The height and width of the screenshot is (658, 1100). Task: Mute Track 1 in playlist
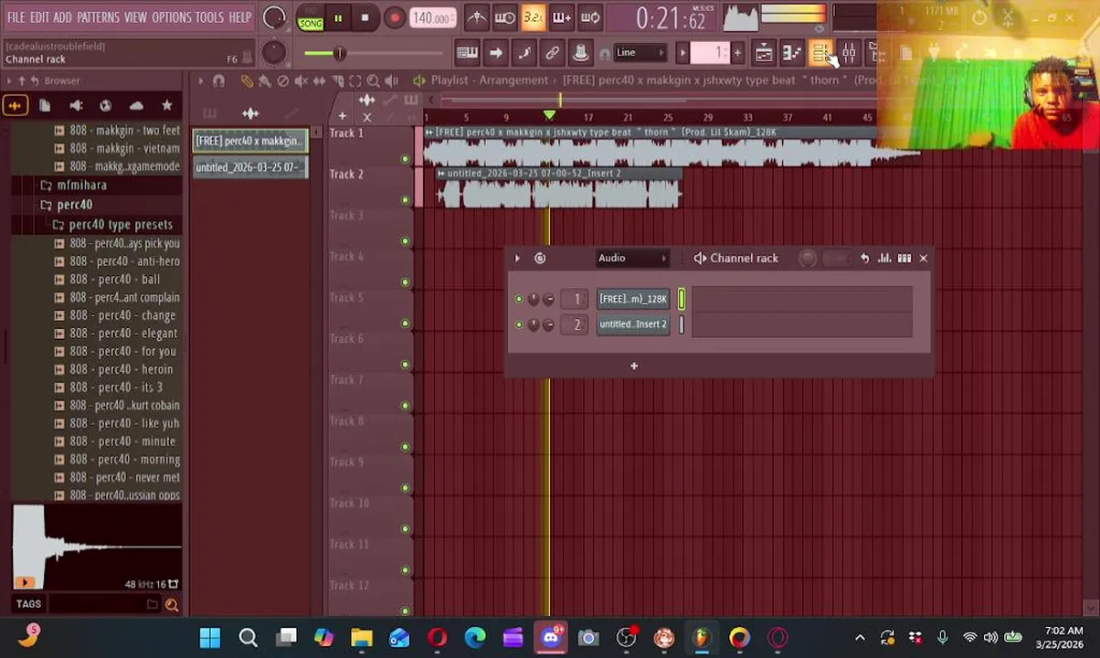click(x=405, y=159)
